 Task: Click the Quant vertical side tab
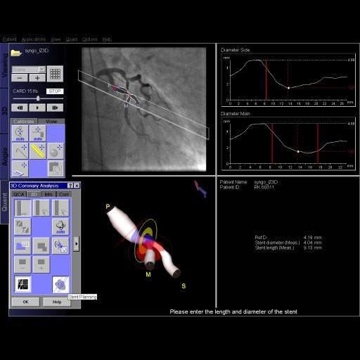(x=4, y=202)
